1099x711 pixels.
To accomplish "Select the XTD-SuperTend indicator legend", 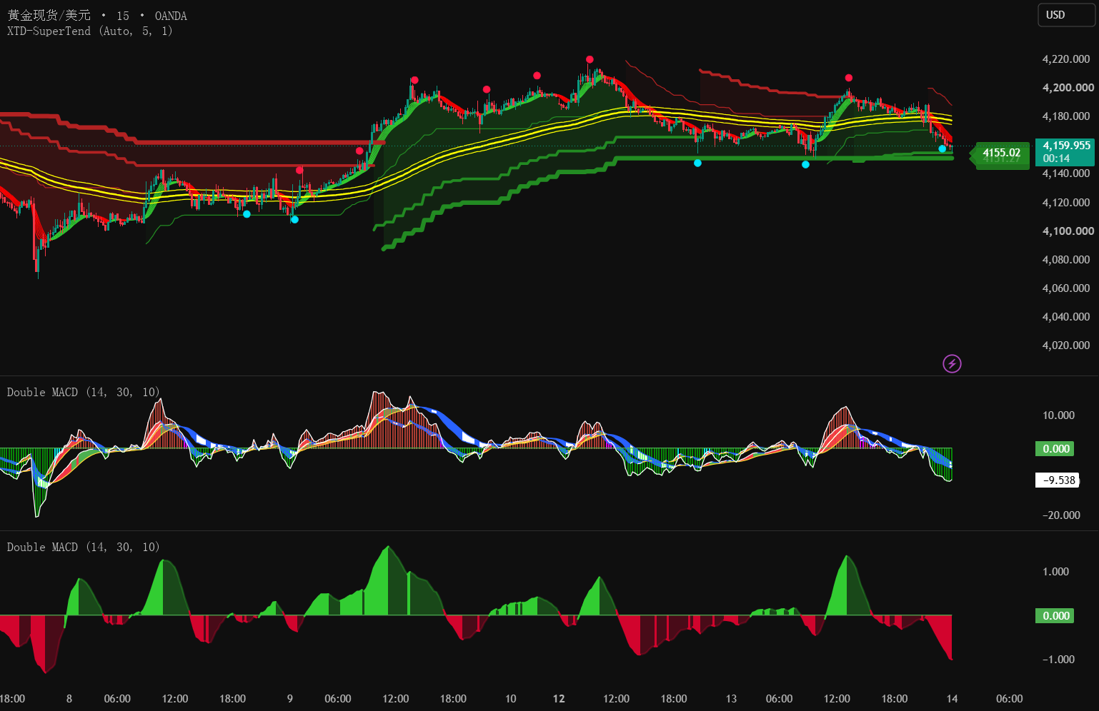I will 90,31.
